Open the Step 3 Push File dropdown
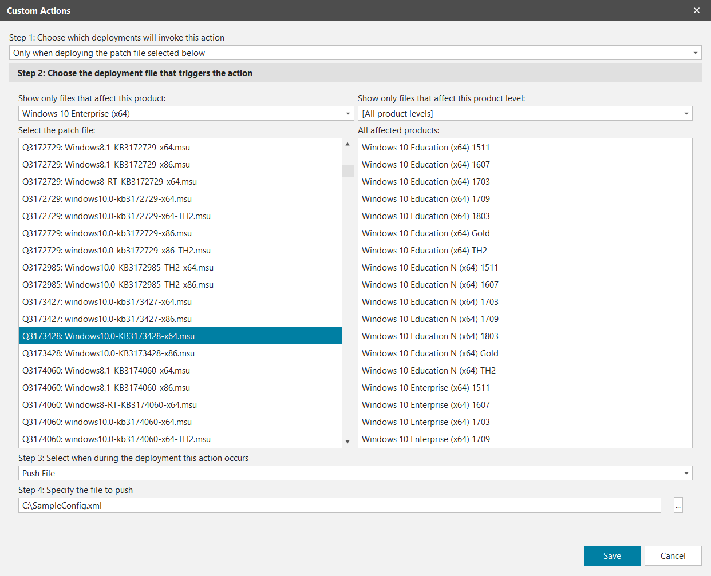Screen dimensions: 711x576 (355, 474)
